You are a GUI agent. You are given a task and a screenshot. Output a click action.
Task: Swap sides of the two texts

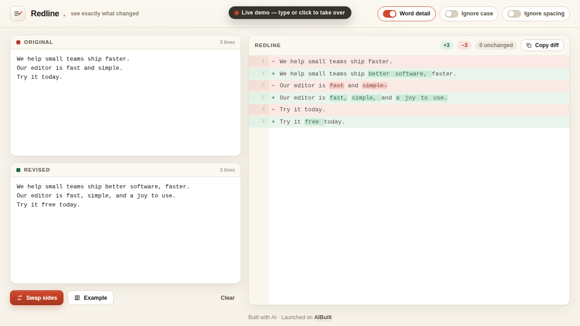[x=37, y=298]
